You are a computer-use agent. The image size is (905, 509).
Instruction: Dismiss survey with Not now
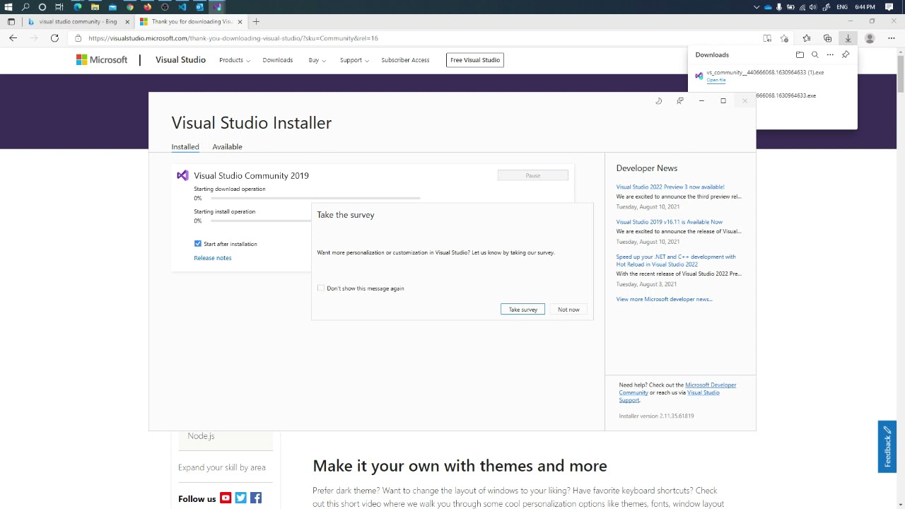coord(568,310)
